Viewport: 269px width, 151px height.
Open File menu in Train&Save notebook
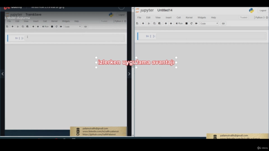click(9, 21)
